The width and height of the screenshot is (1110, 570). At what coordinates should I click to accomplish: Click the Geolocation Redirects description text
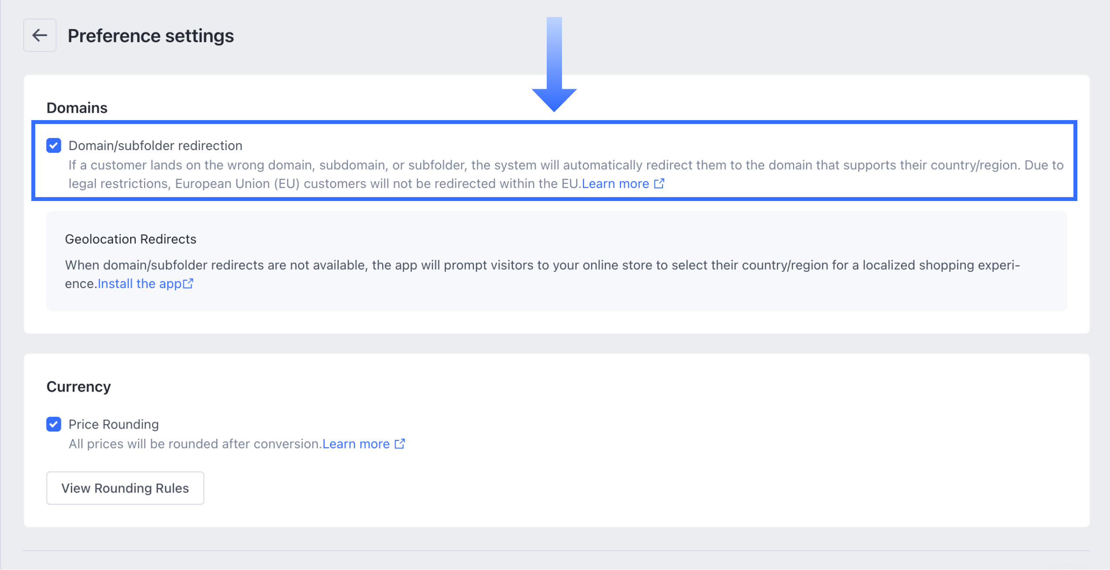(542, 274)
